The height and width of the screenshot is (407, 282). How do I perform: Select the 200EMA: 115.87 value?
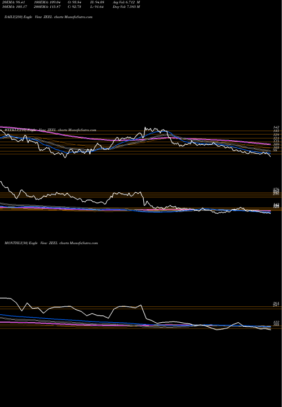(x=47, y=7)
